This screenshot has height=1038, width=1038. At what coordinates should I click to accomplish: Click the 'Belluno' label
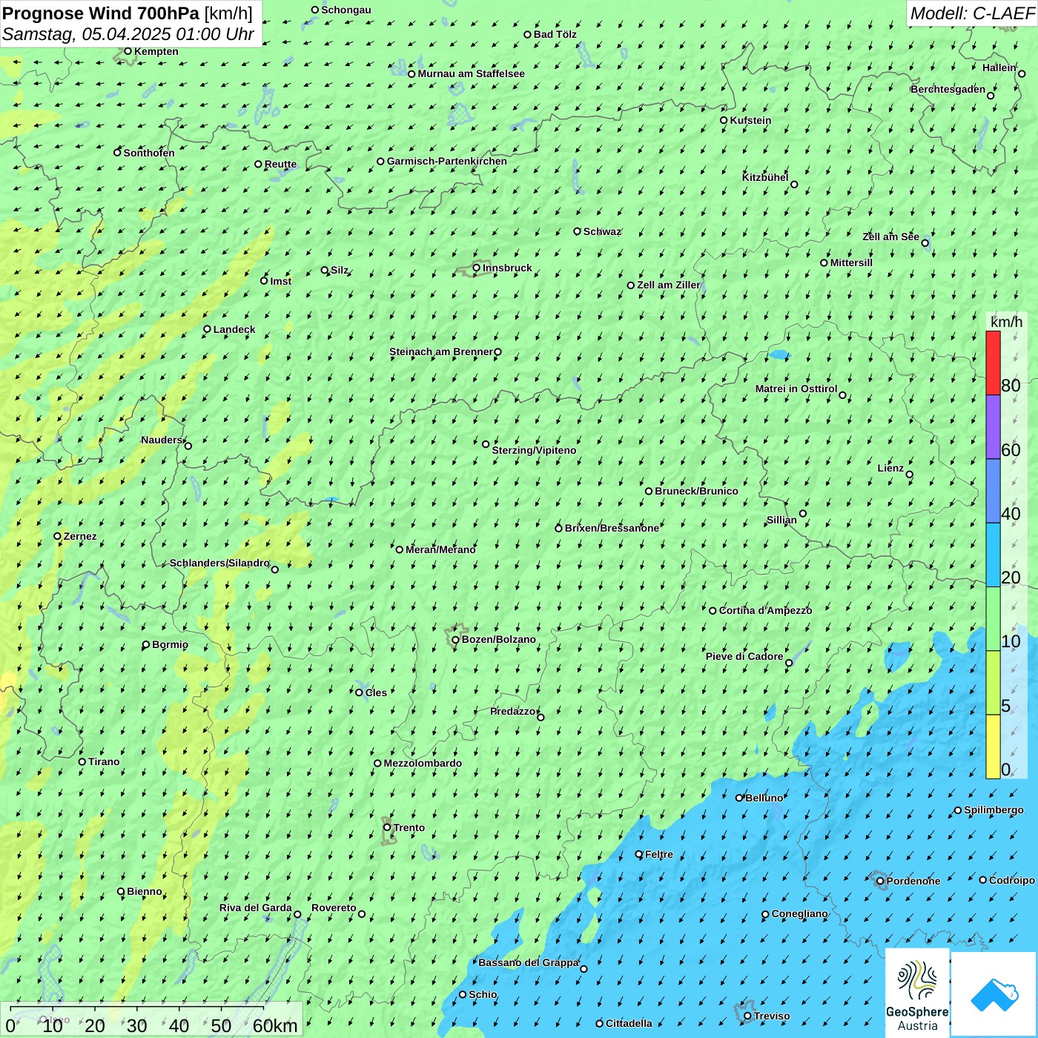coord(764,798)
